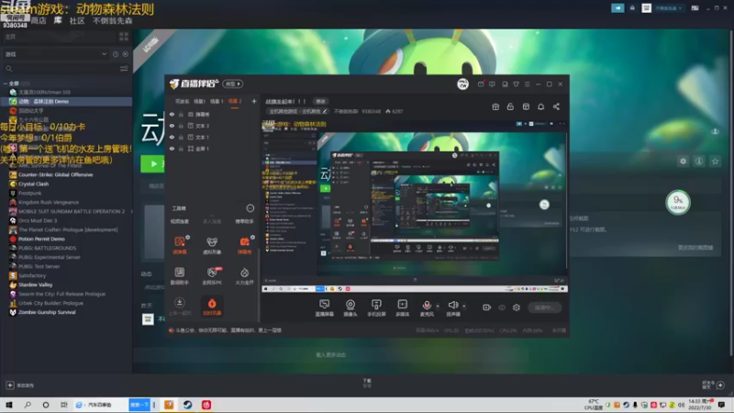Open the 手机投屏 phone casting source
Image resolution: width=734 pixels, height=413 pixels.
pos(376,308)
